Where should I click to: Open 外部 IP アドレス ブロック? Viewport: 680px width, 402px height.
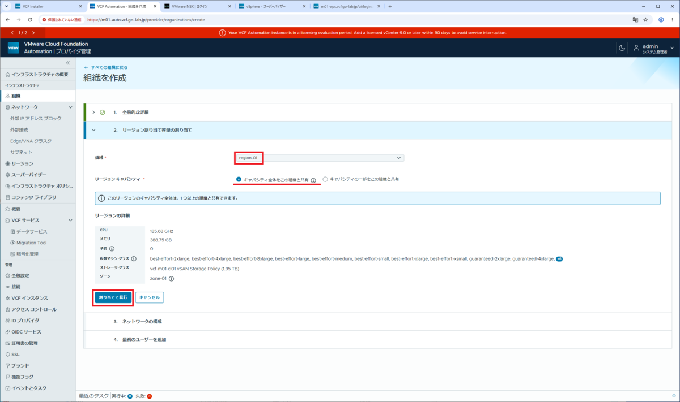pos(36,118)
